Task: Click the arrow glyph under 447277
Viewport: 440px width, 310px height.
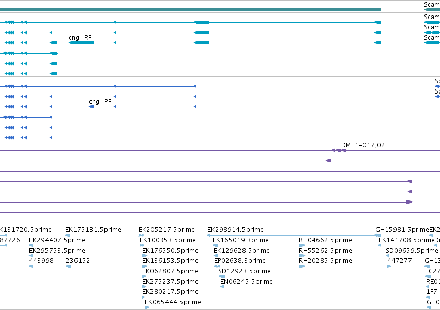Action: [x=389, y=266]
